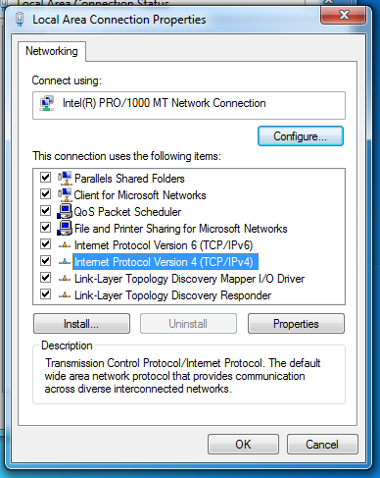Click the Install button
Screen dimensions: 380x478
pyautogui.click(x=81, y=324)
